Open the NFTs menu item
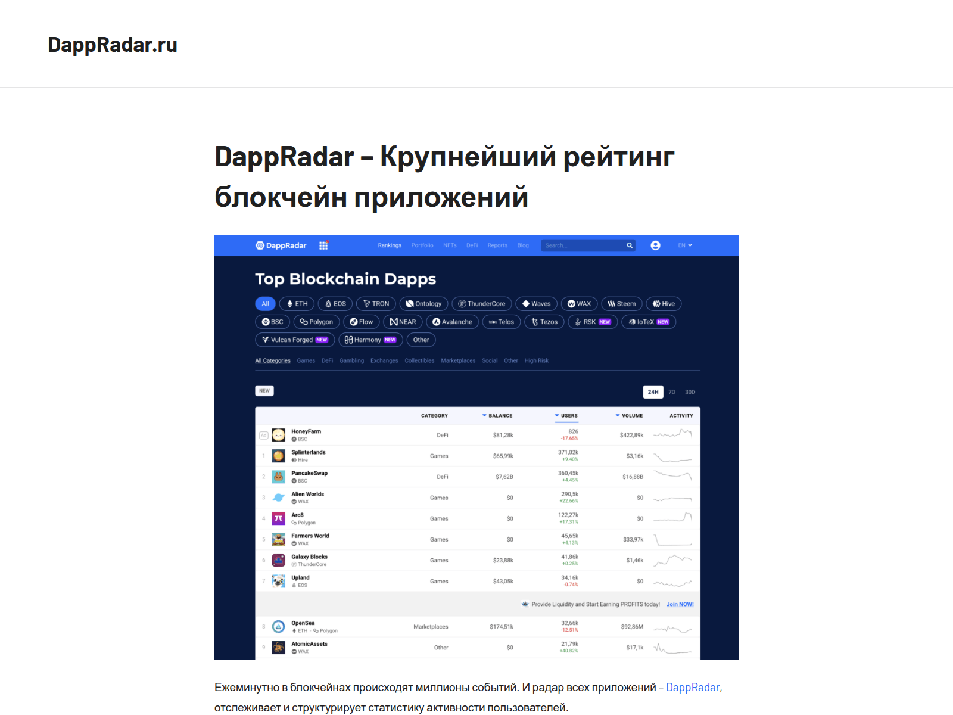The height and width of the screenshot is (715, 953). [450, 245]
